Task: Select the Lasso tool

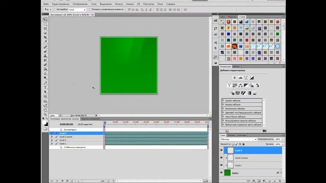Action: click(x=45, y=28)
